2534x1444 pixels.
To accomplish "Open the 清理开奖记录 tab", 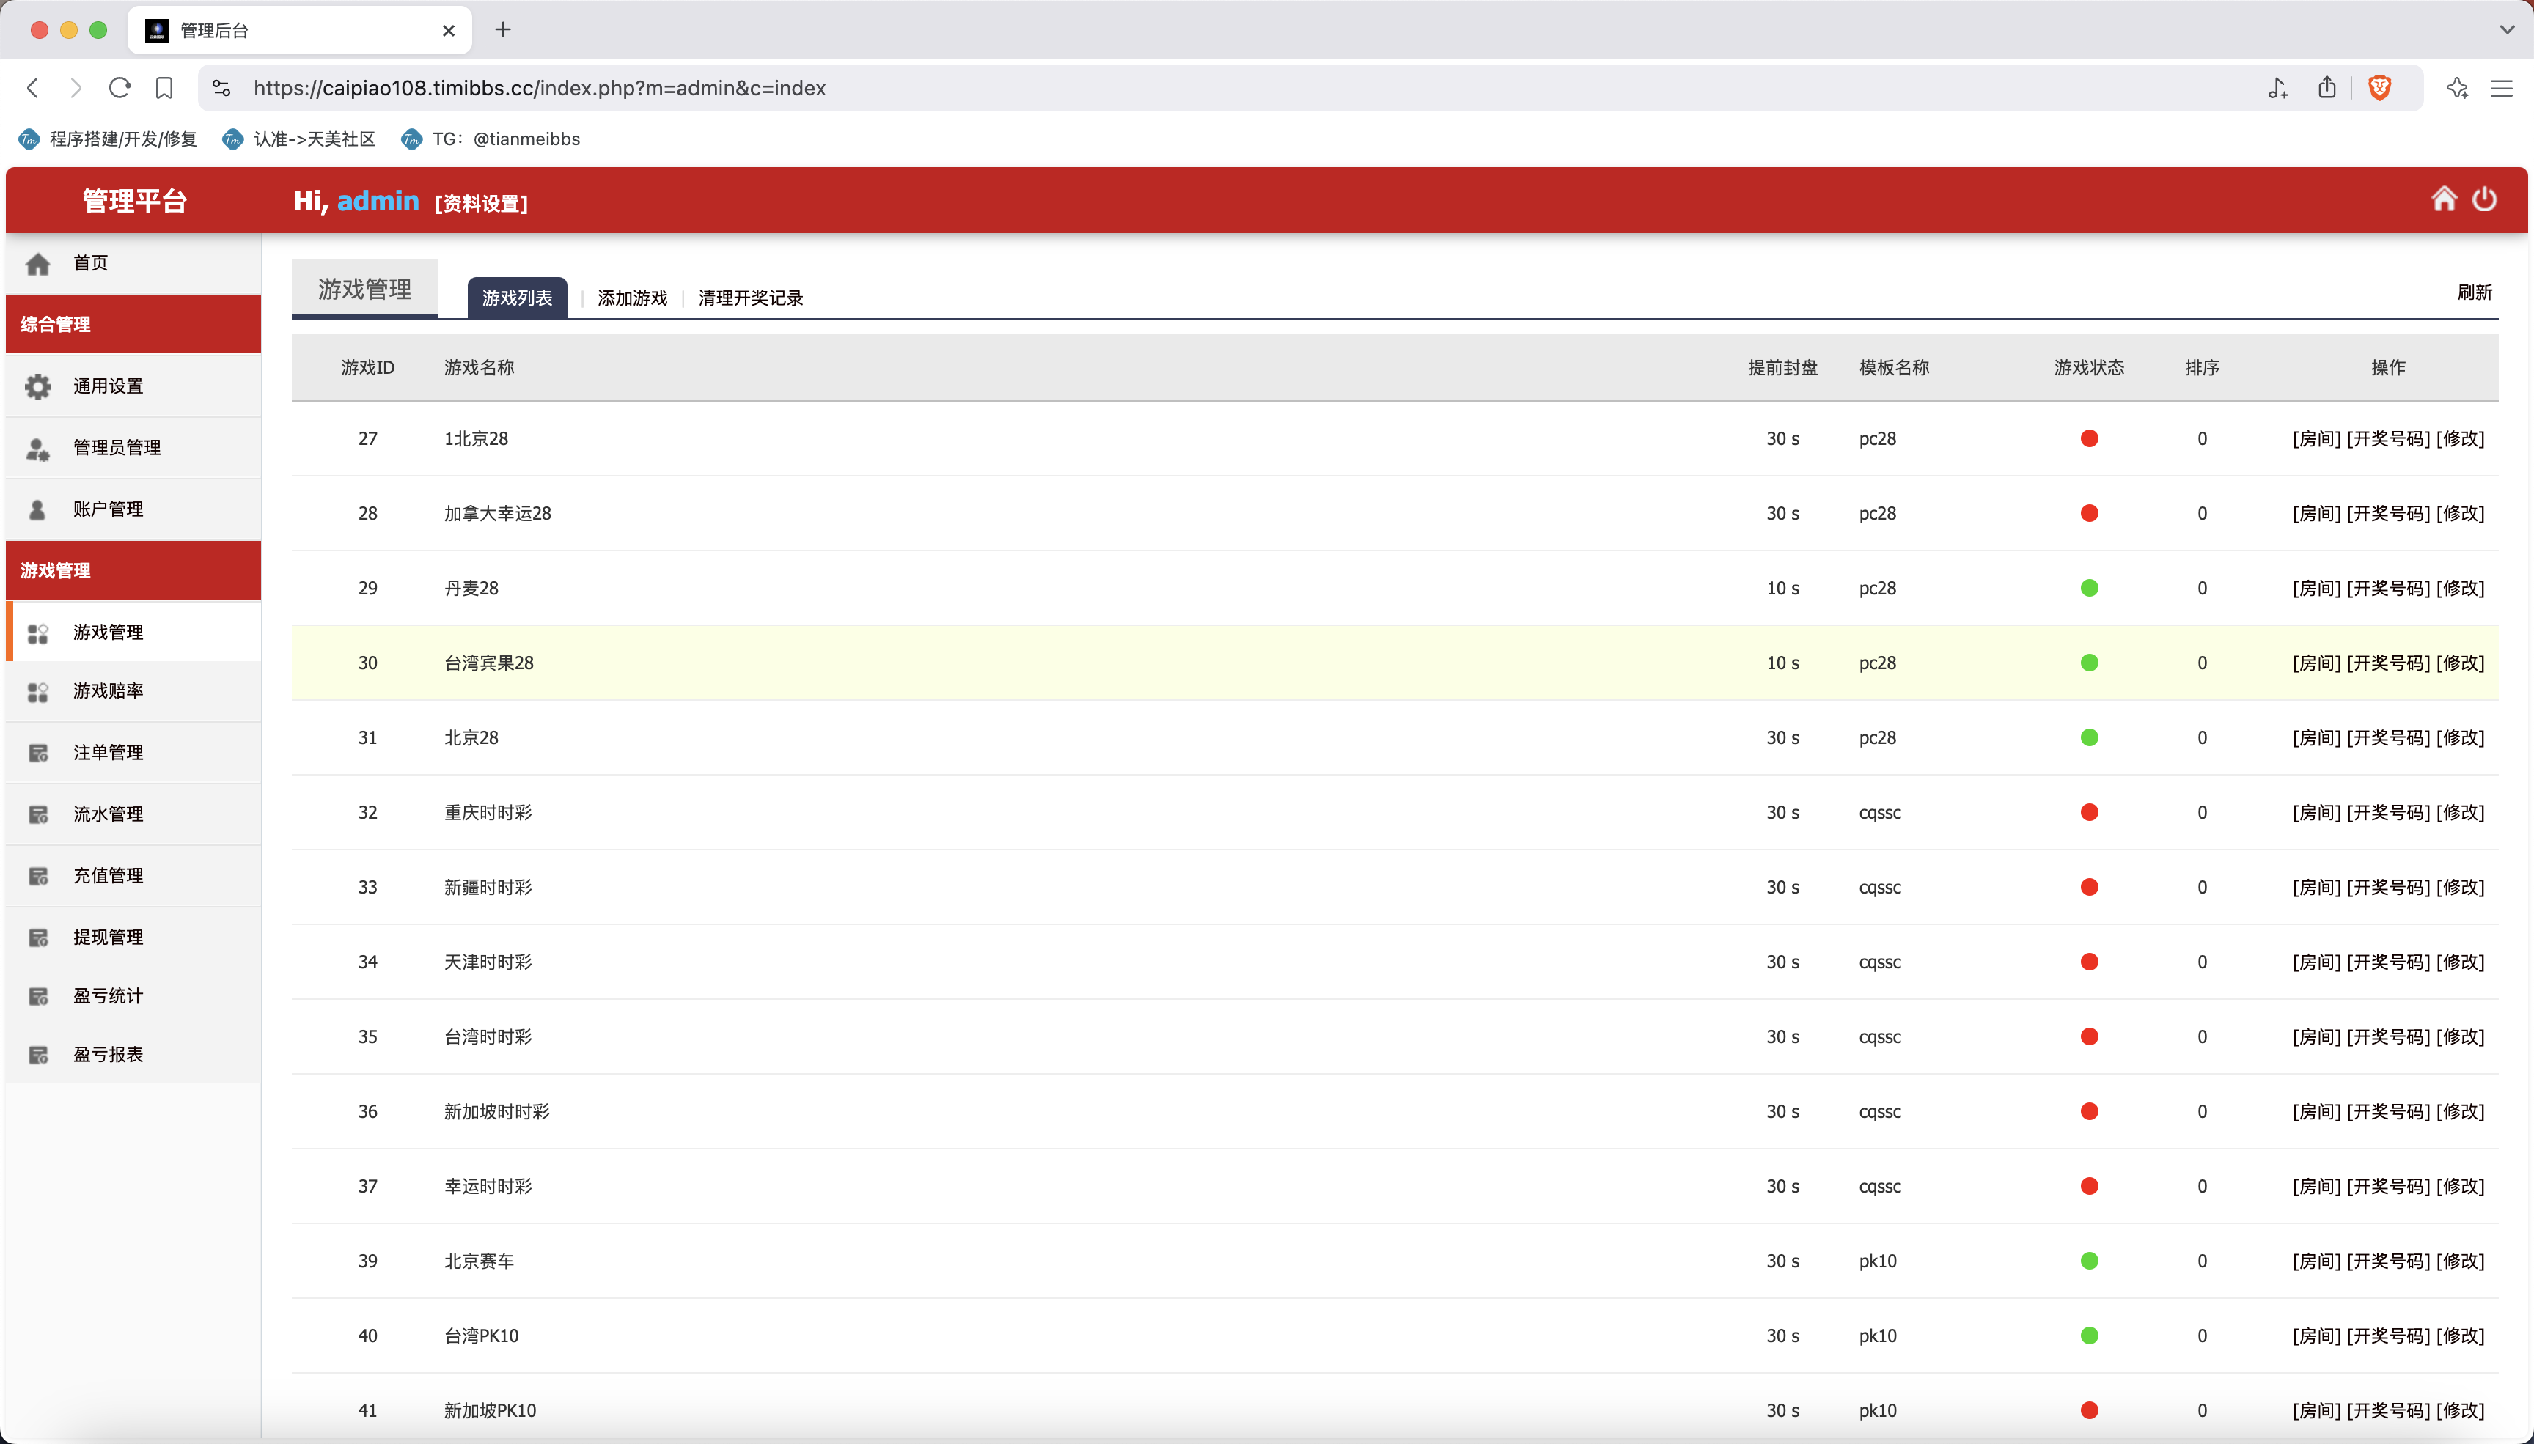I will coord(751,298).
